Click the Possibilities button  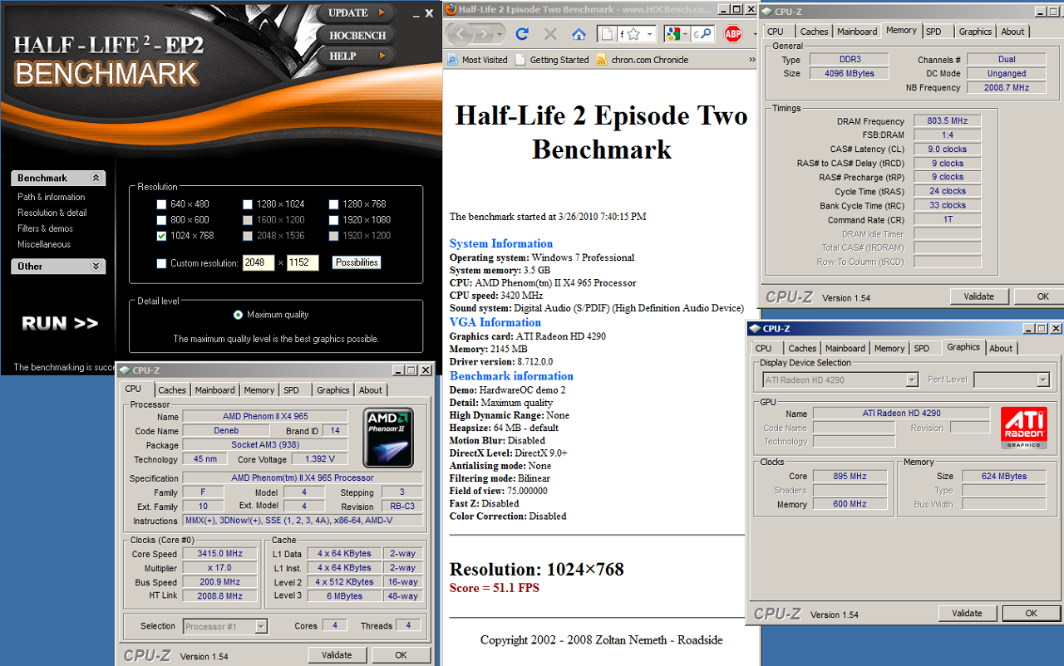tap(356, 262)
